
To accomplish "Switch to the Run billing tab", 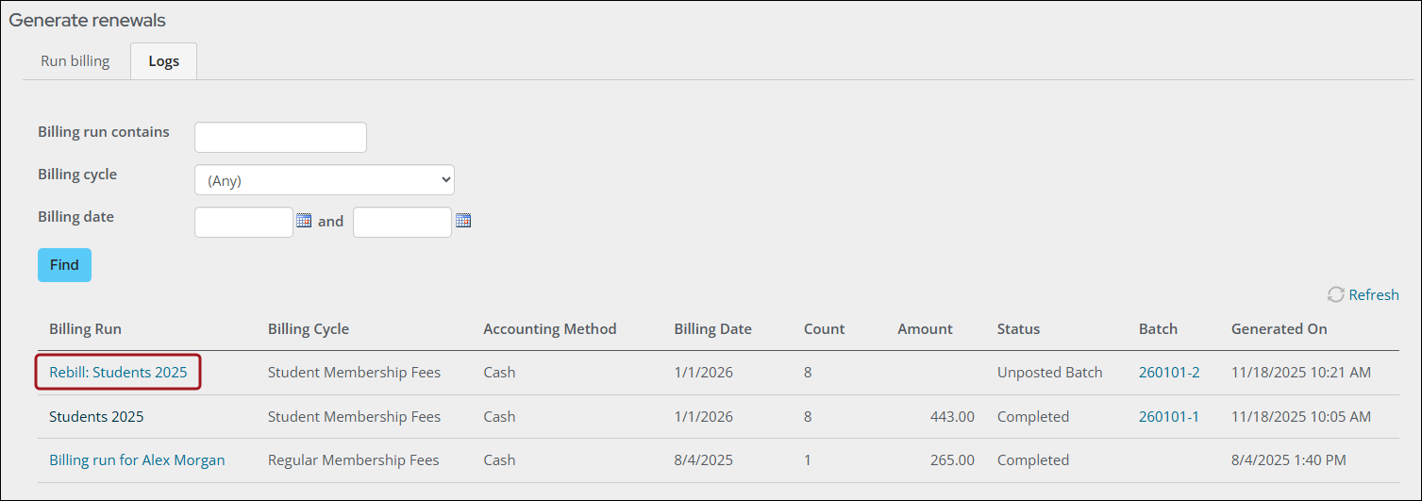I will [75, 61].
